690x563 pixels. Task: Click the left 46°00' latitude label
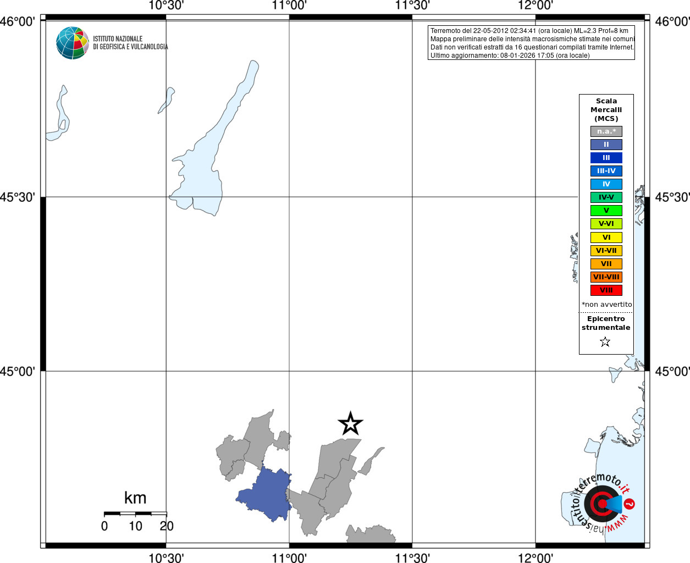click(x=18, y=21)
